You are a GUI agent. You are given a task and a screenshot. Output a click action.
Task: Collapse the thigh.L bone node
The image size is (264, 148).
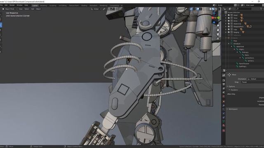(x=234, y=49)
